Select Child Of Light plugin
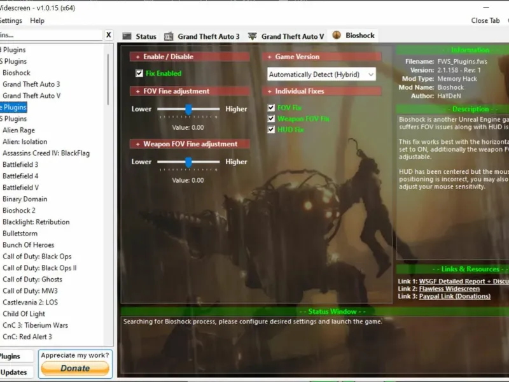 tap(24, 314)
